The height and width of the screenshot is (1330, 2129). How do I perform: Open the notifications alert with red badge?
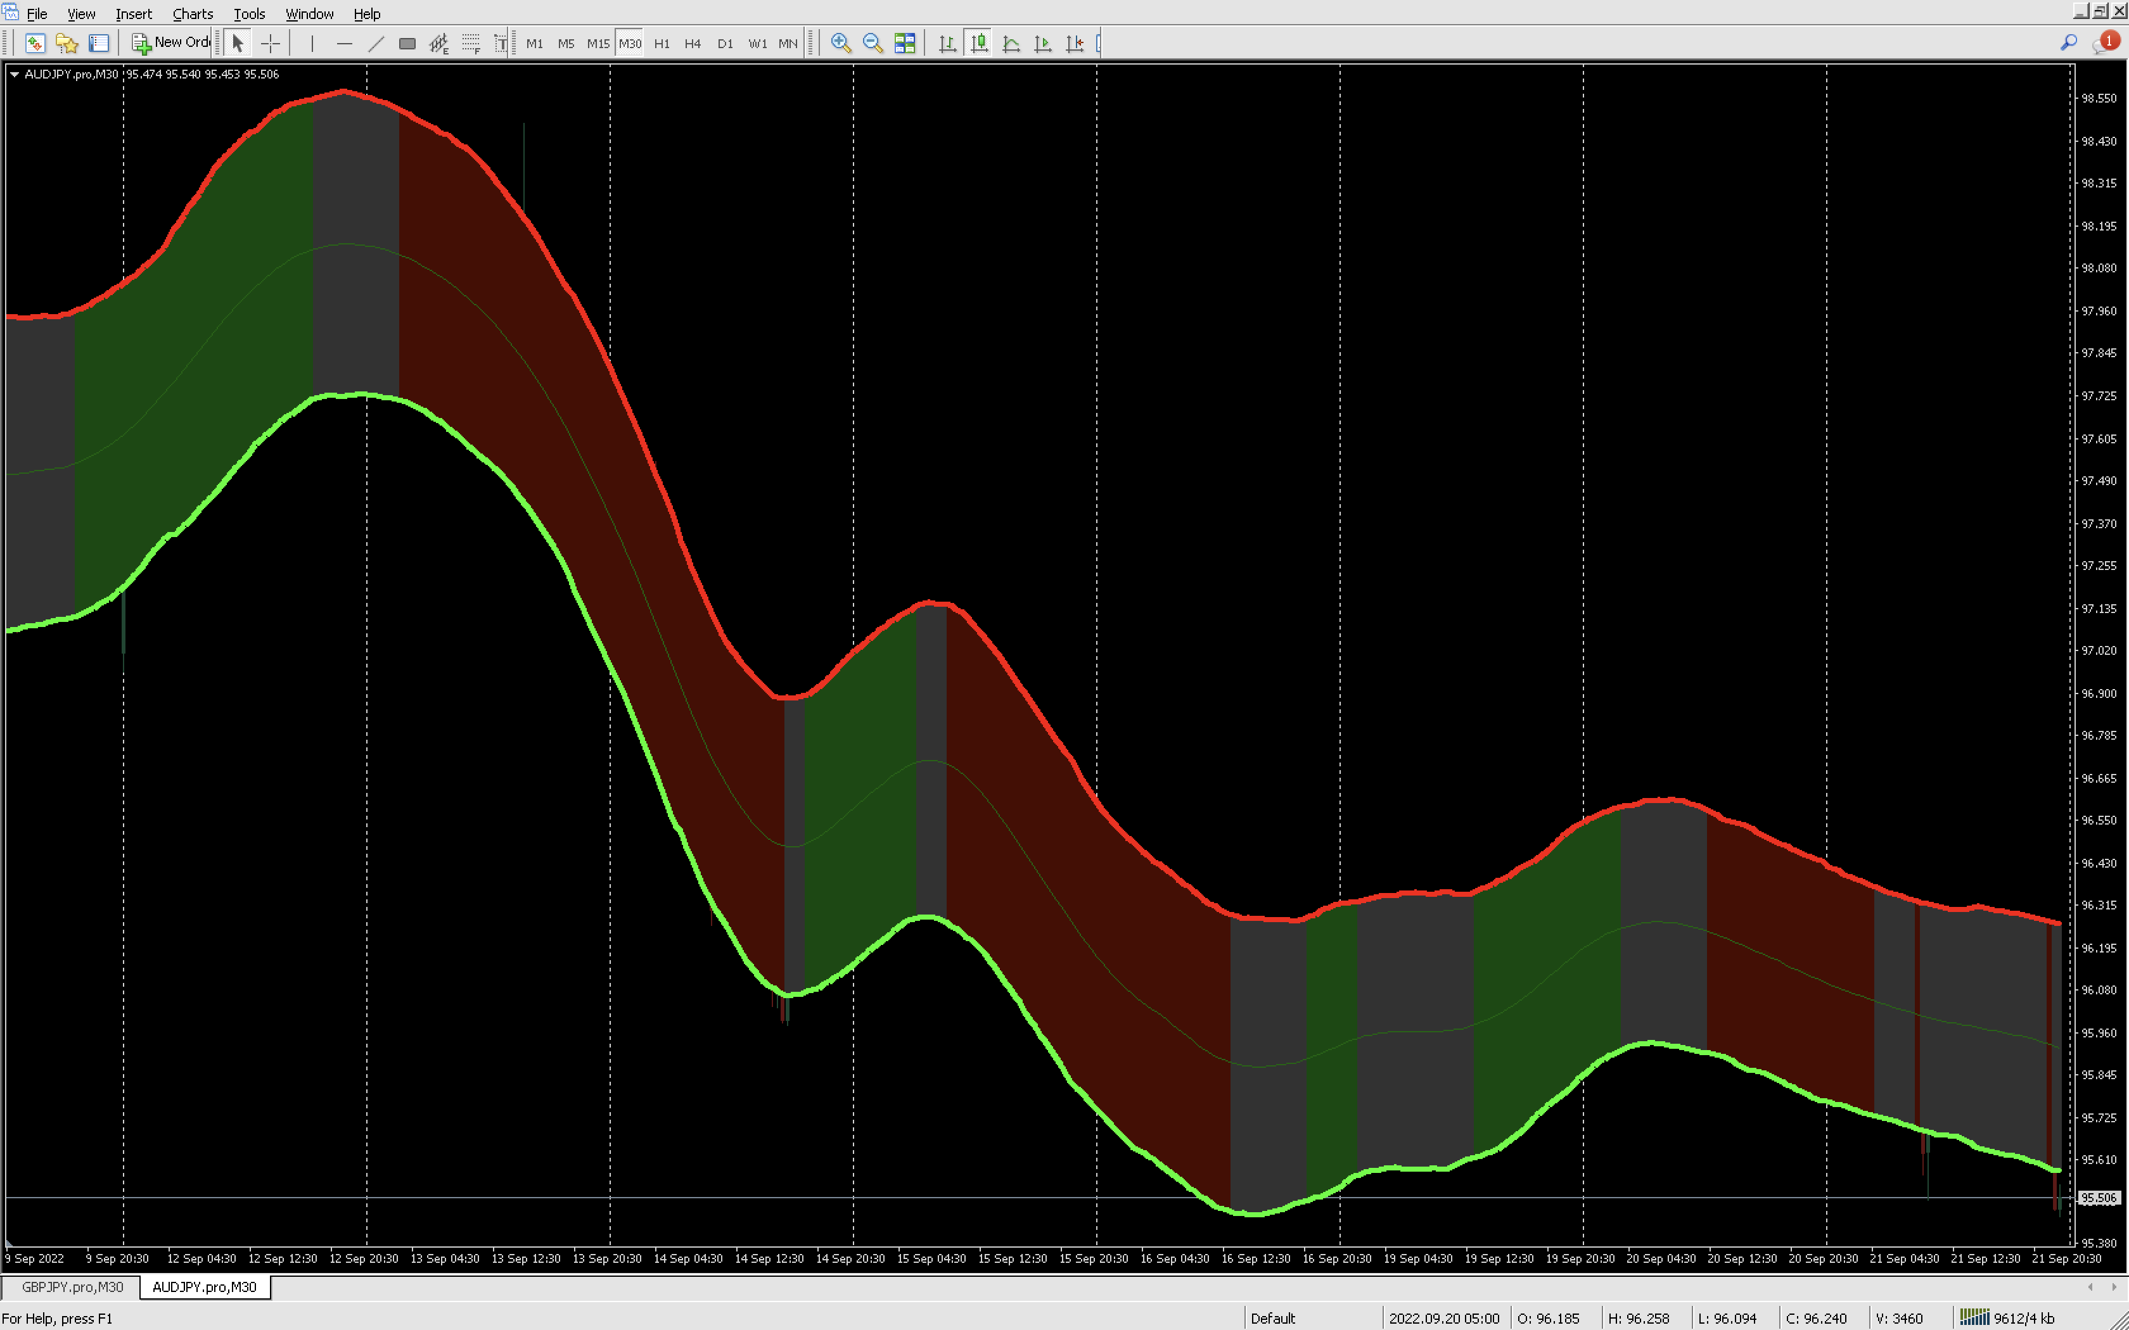click(x=2106, y=42)
